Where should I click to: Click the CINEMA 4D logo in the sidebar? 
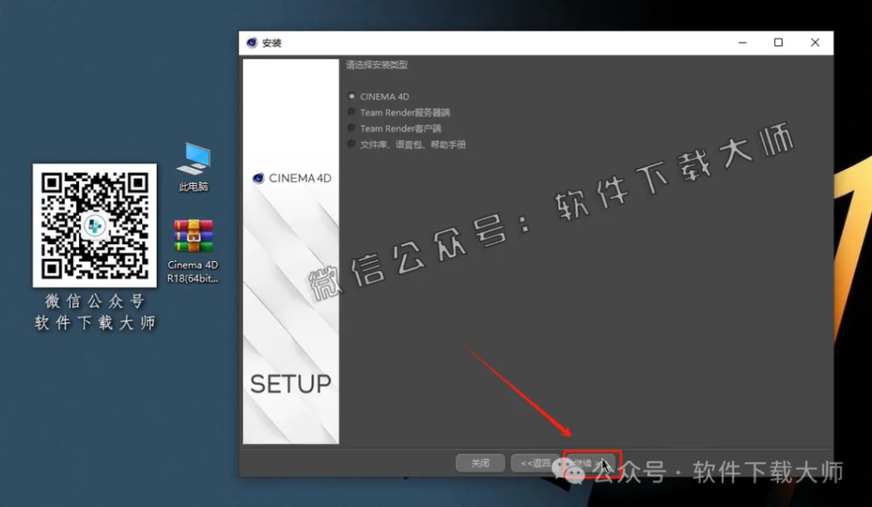[290, 178]
